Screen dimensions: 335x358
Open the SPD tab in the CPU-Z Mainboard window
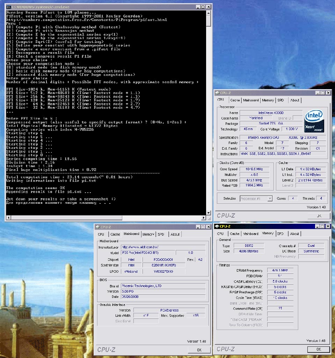pyautogui.click(x=161, y=234)
